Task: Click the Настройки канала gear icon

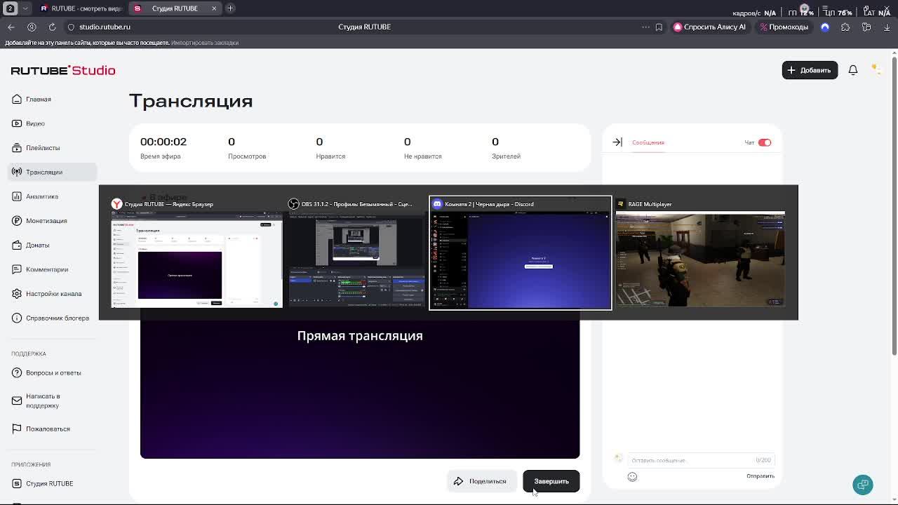Action: [x=17, y=294]
